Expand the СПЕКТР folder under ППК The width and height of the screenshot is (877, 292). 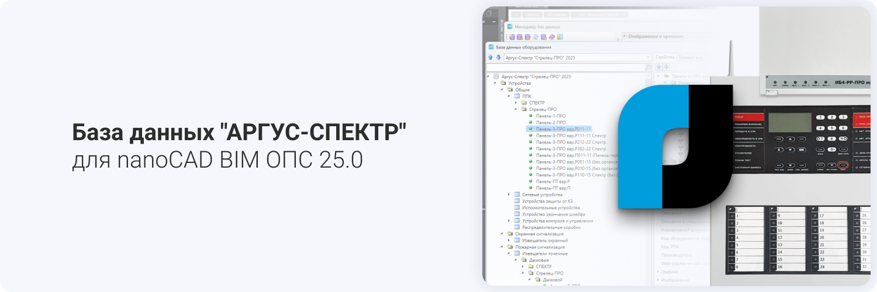pos(516,103)
